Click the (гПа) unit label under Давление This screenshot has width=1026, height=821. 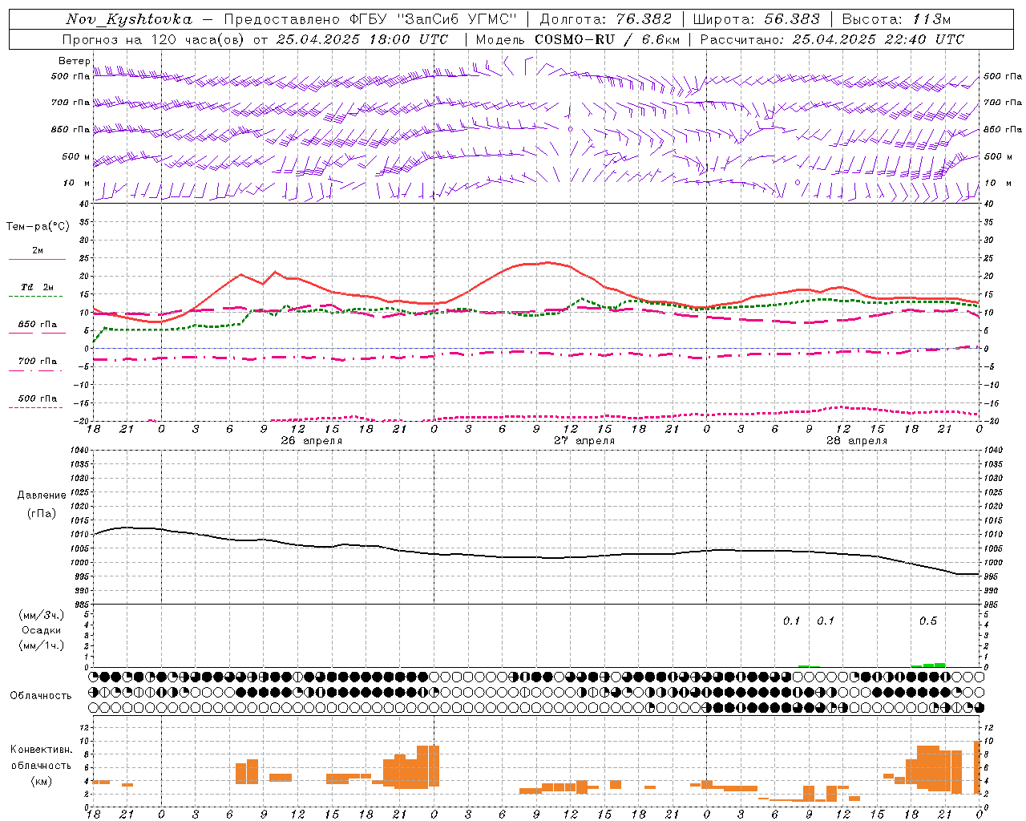pyautogui.click(x=42, y=513)
